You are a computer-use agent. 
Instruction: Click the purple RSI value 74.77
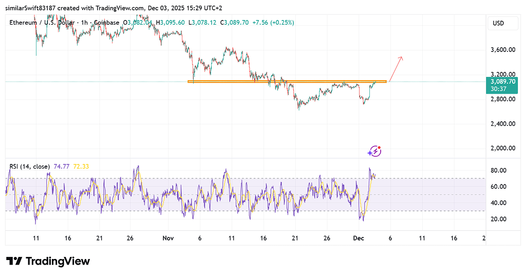click(x=62, y=167)
